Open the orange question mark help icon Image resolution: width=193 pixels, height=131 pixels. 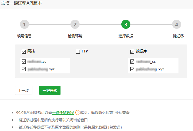coord(77,113)
